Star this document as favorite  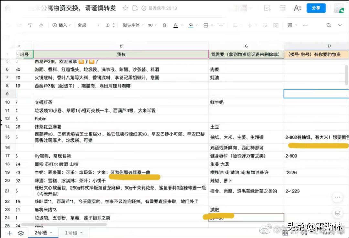click(x=125, y=9)
